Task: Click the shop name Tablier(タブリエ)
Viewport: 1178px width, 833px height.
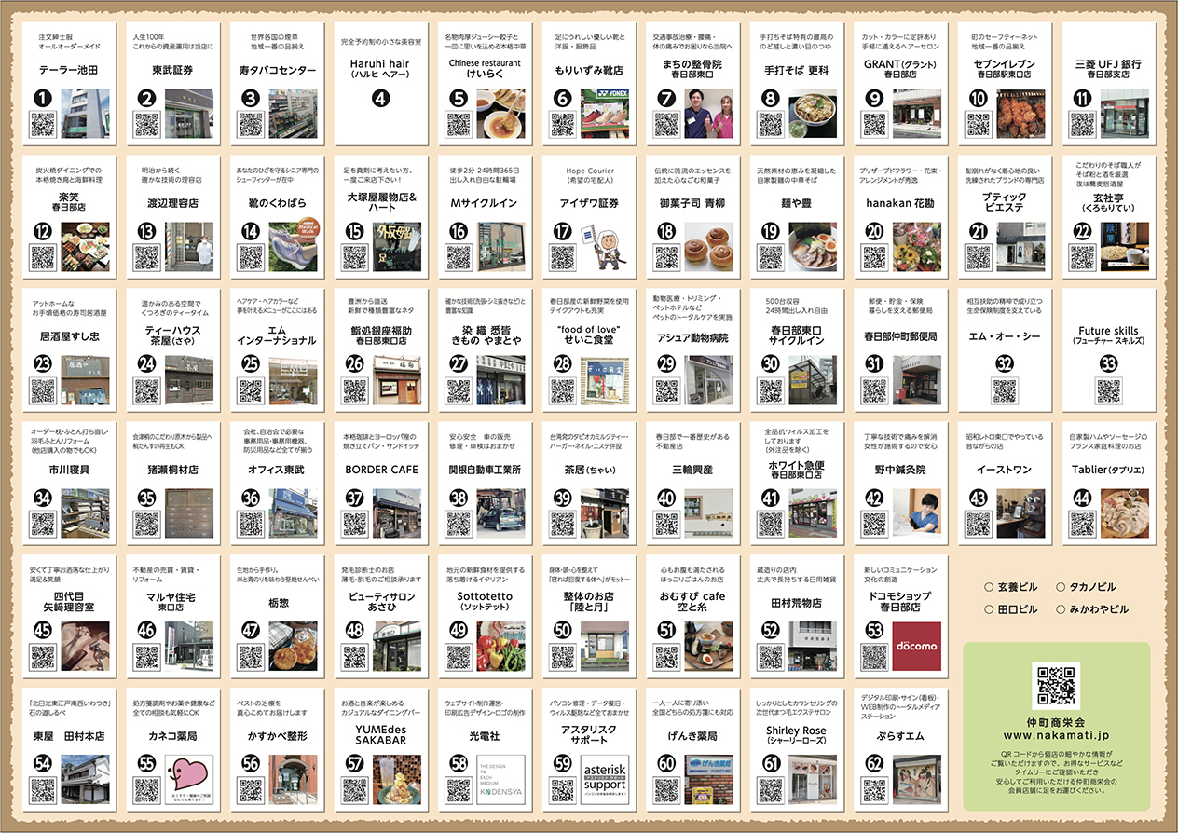Action: click(1107, 470)
